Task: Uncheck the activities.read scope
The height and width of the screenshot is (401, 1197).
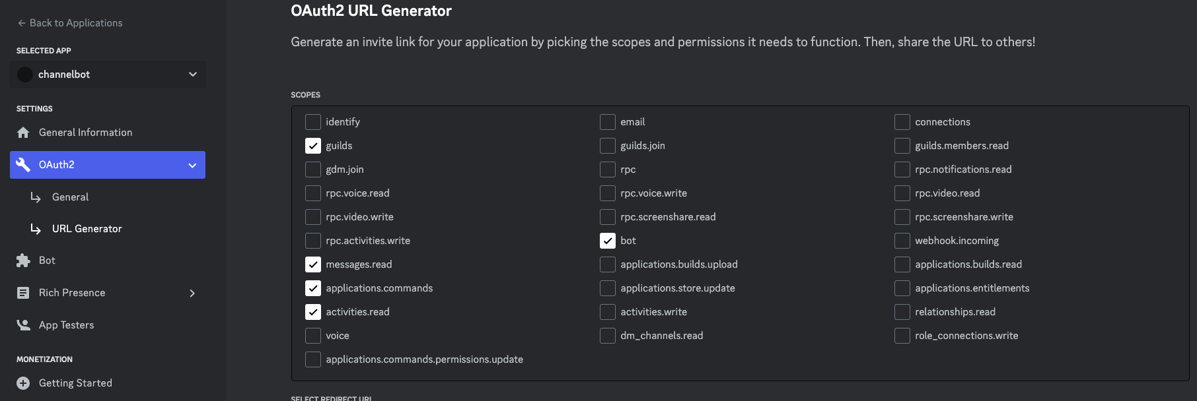Action: pyautogui.click(x=313, y=312)
